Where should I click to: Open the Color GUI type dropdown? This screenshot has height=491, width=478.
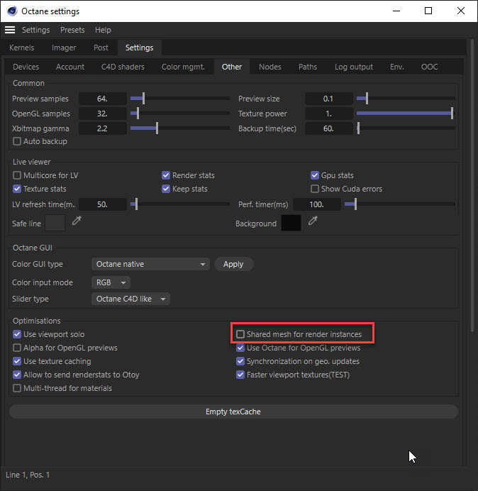coord(150,264)
